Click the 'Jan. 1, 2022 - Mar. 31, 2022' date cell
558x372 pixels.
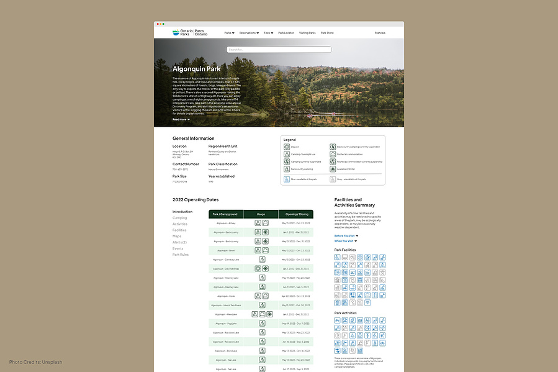click(295, 232)
